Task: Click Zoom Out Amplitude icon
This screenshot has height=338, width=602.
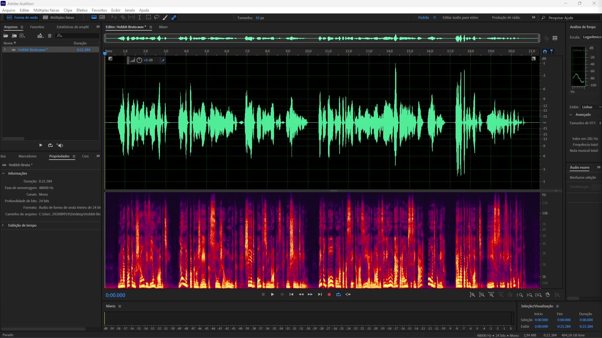Action: pyautogui.click(x=482, y=295)
